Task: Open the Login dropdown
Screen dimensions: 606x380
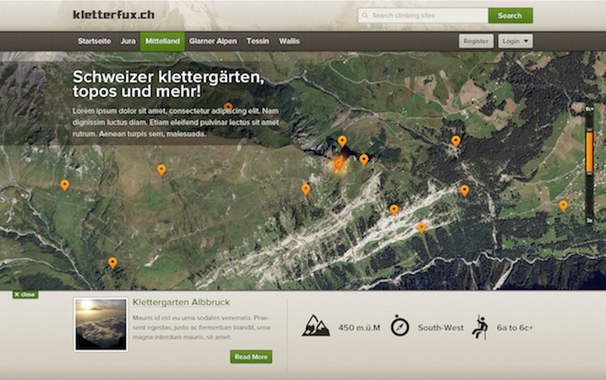Action: [515, 41]
